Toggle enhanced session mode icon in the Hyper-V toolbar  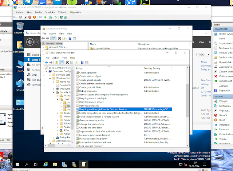(x=61, y=17)
